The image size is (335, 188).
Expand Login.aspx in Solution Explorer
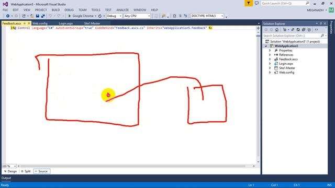pyautogui.click(x=270, y=64)
